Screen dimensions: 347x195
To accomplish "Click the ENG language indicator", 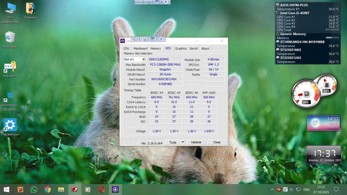I will 306,189.
